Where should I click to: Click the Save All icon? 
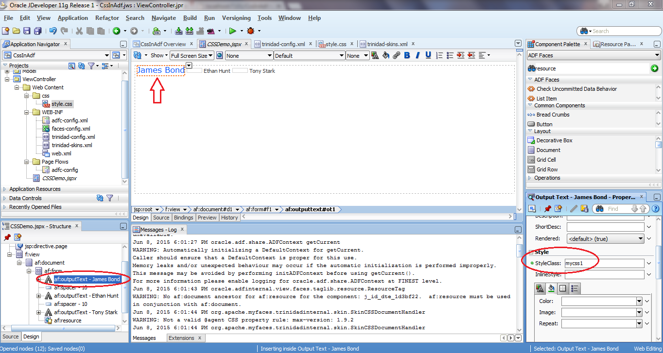click(37, 31)
